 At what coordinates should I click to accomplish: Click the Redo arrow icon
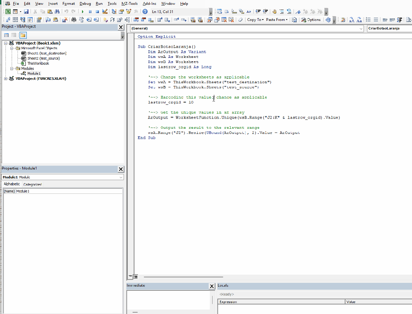(73, 11)
